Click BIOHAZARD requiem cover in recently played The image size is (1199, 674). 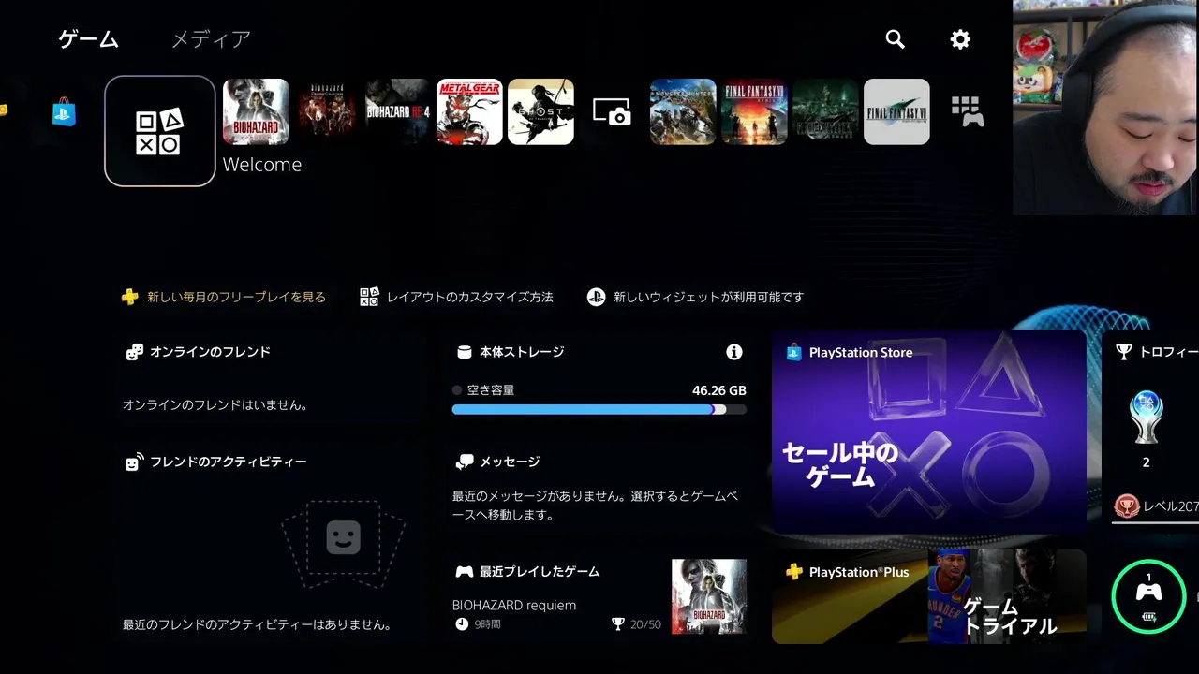(x=709, y=596)
